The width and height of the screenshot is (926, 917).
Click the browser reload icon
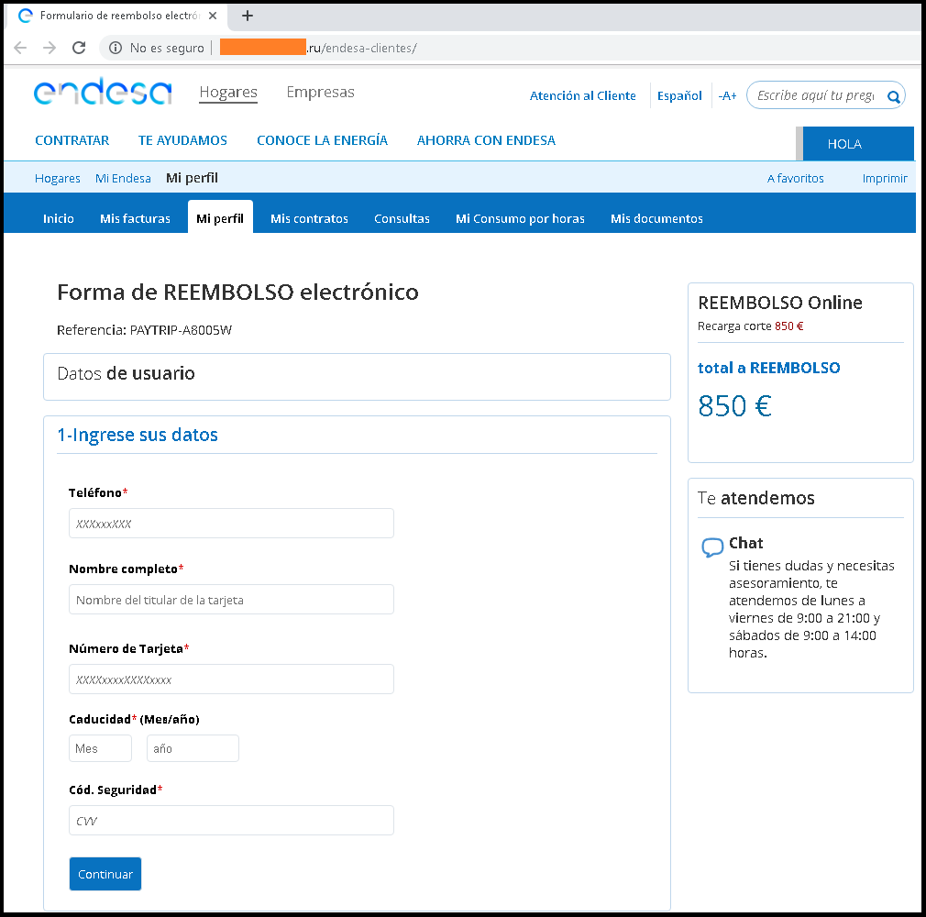(79, 48)
